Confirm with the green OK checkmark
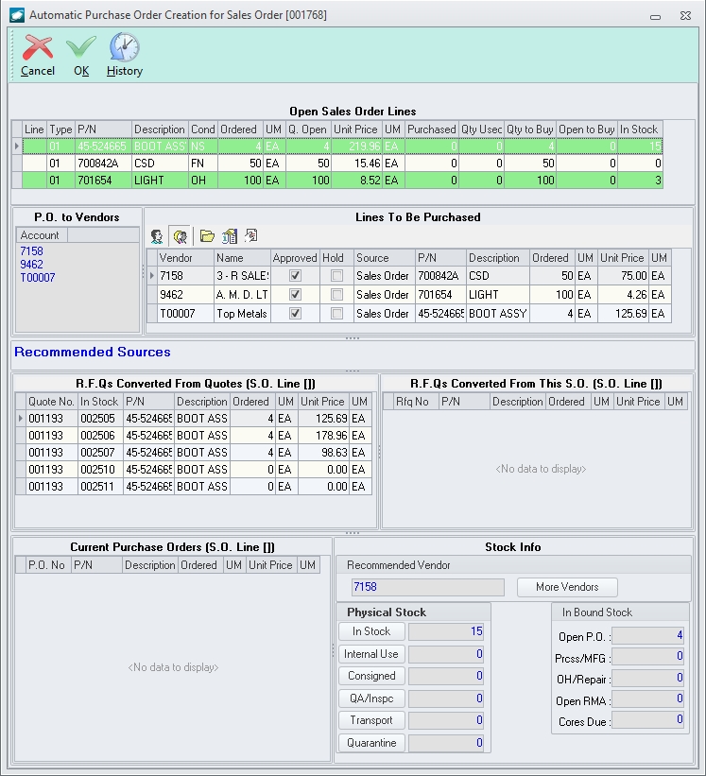The width and height of the screenshot is (706, 776). pos(81,47)
